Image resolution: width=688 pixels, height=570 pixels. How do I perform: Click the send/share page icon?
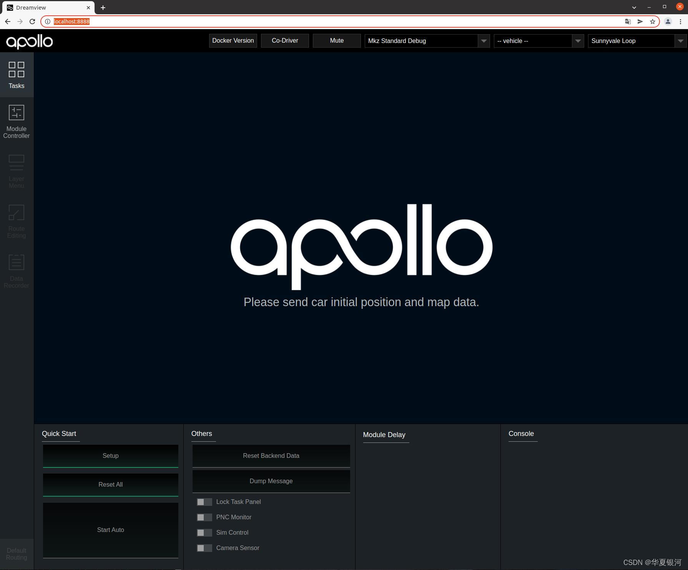(640, 22)
